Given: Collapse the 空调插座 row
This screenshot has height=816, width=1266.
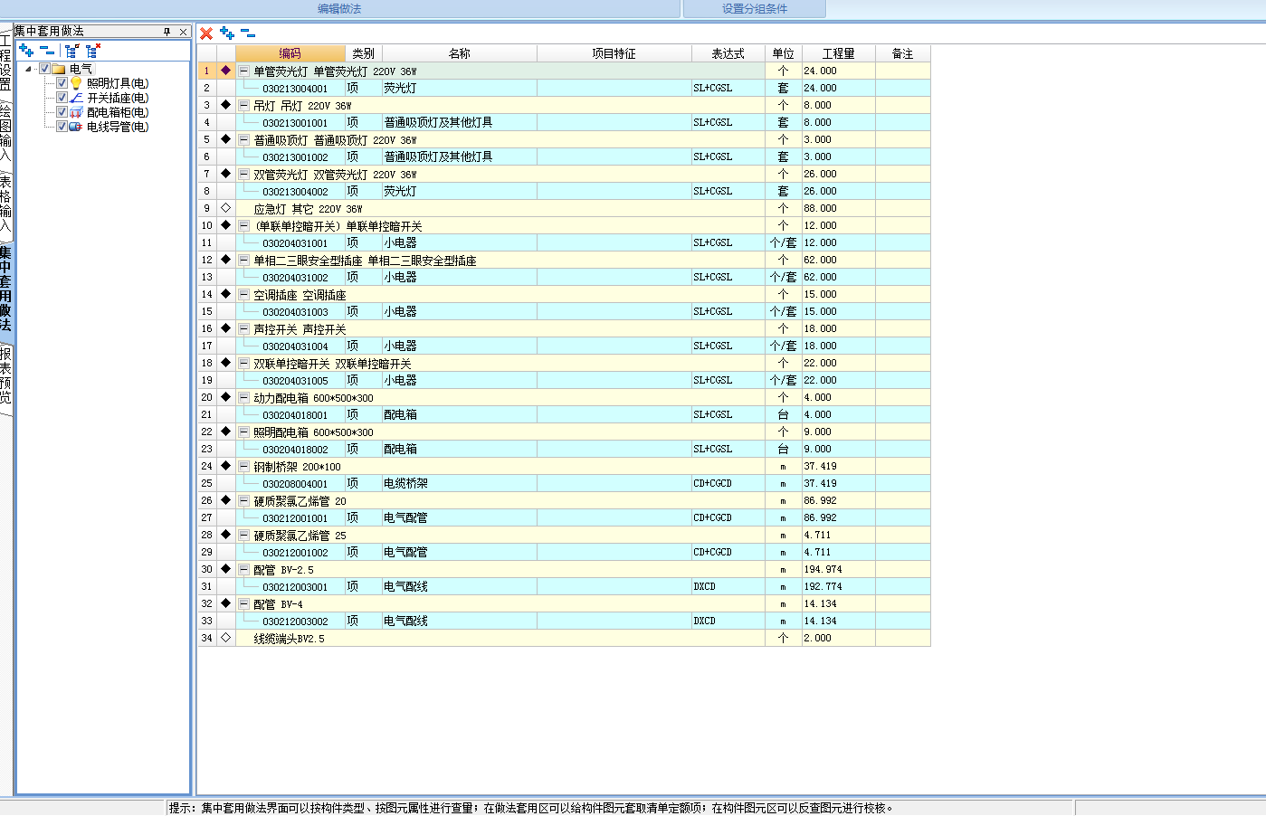Looking at the screenshot, I should [244, 294].
